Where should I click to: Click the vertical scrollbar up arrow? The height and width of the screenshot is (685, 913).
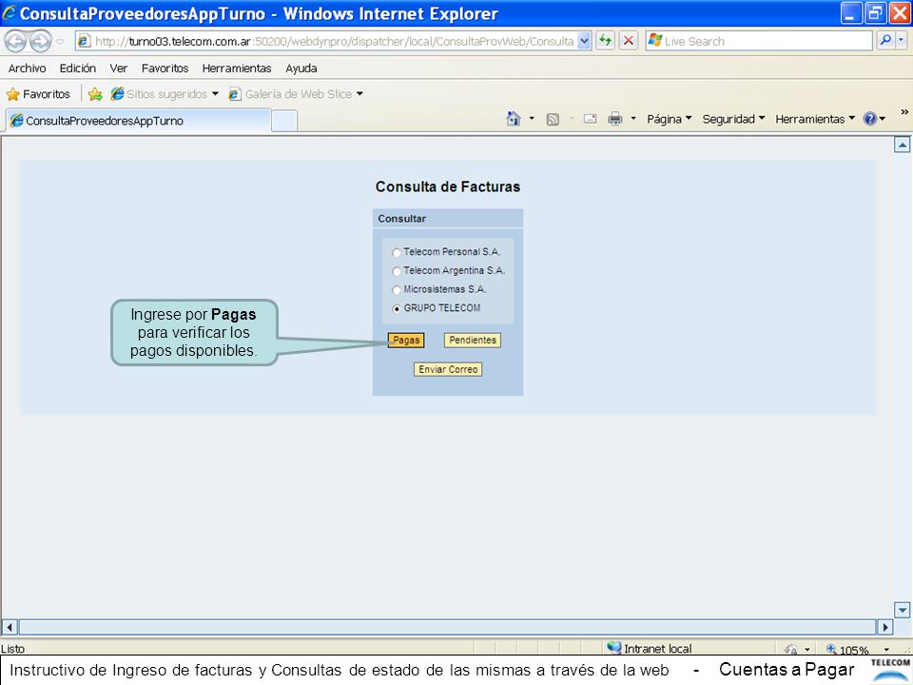902,145
